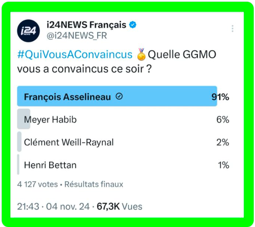
Task: Click the i24NEWS Français account name
Action: click(x=87, y=25)
